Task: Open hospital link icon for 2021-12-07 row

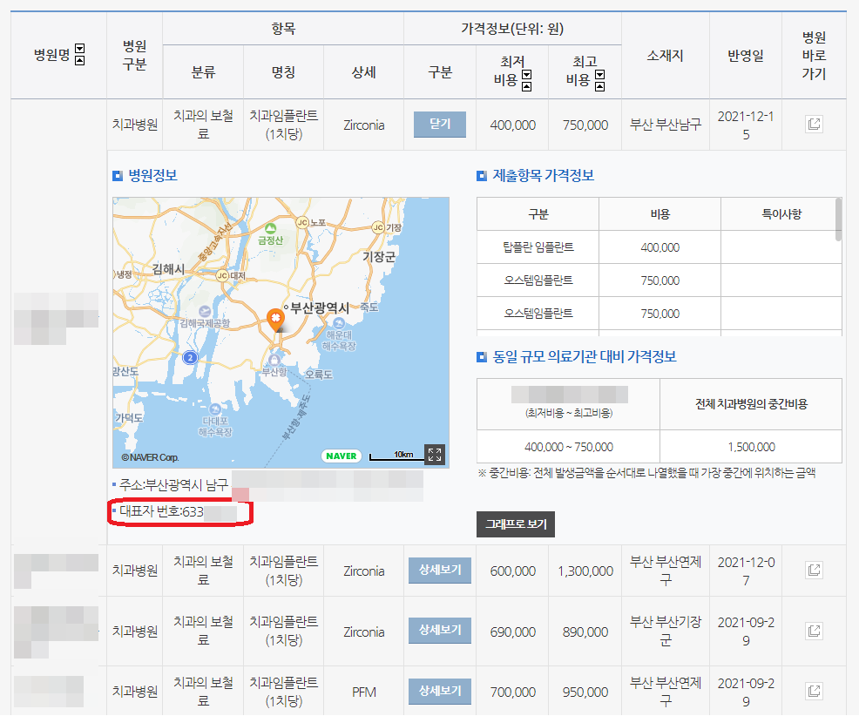Action: coord(814,570)
